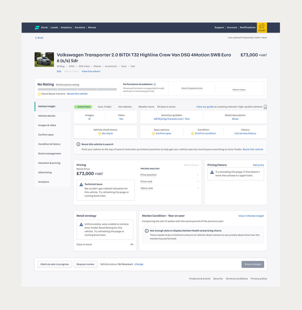Open the Retail description Show link
This screenshot has width=302, height=310.
coord(235,119)
